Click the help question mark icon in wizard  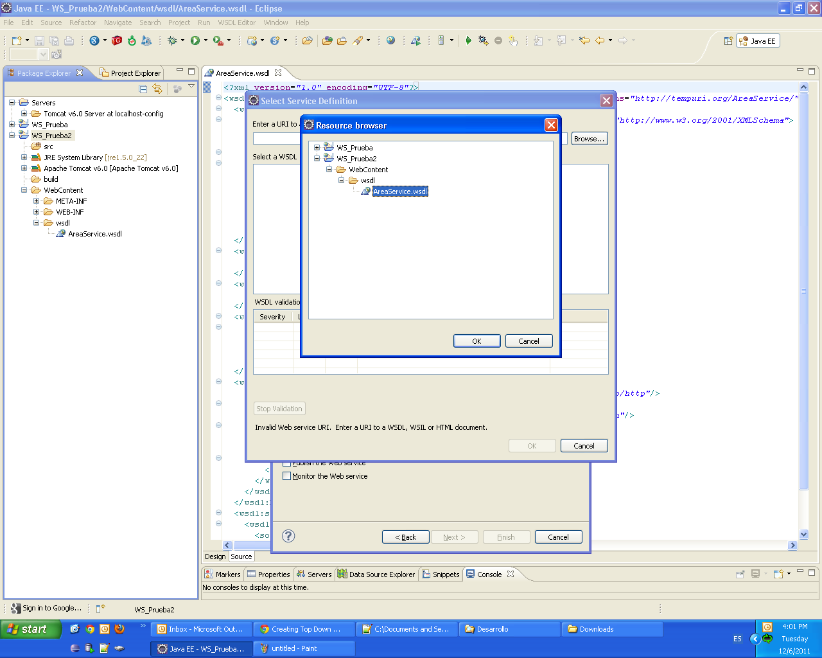click(289, 536)
